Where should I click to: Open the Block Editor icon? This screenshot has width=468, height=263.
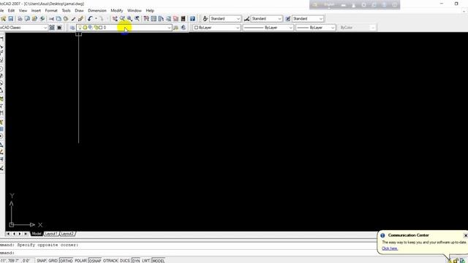[80, 18]
